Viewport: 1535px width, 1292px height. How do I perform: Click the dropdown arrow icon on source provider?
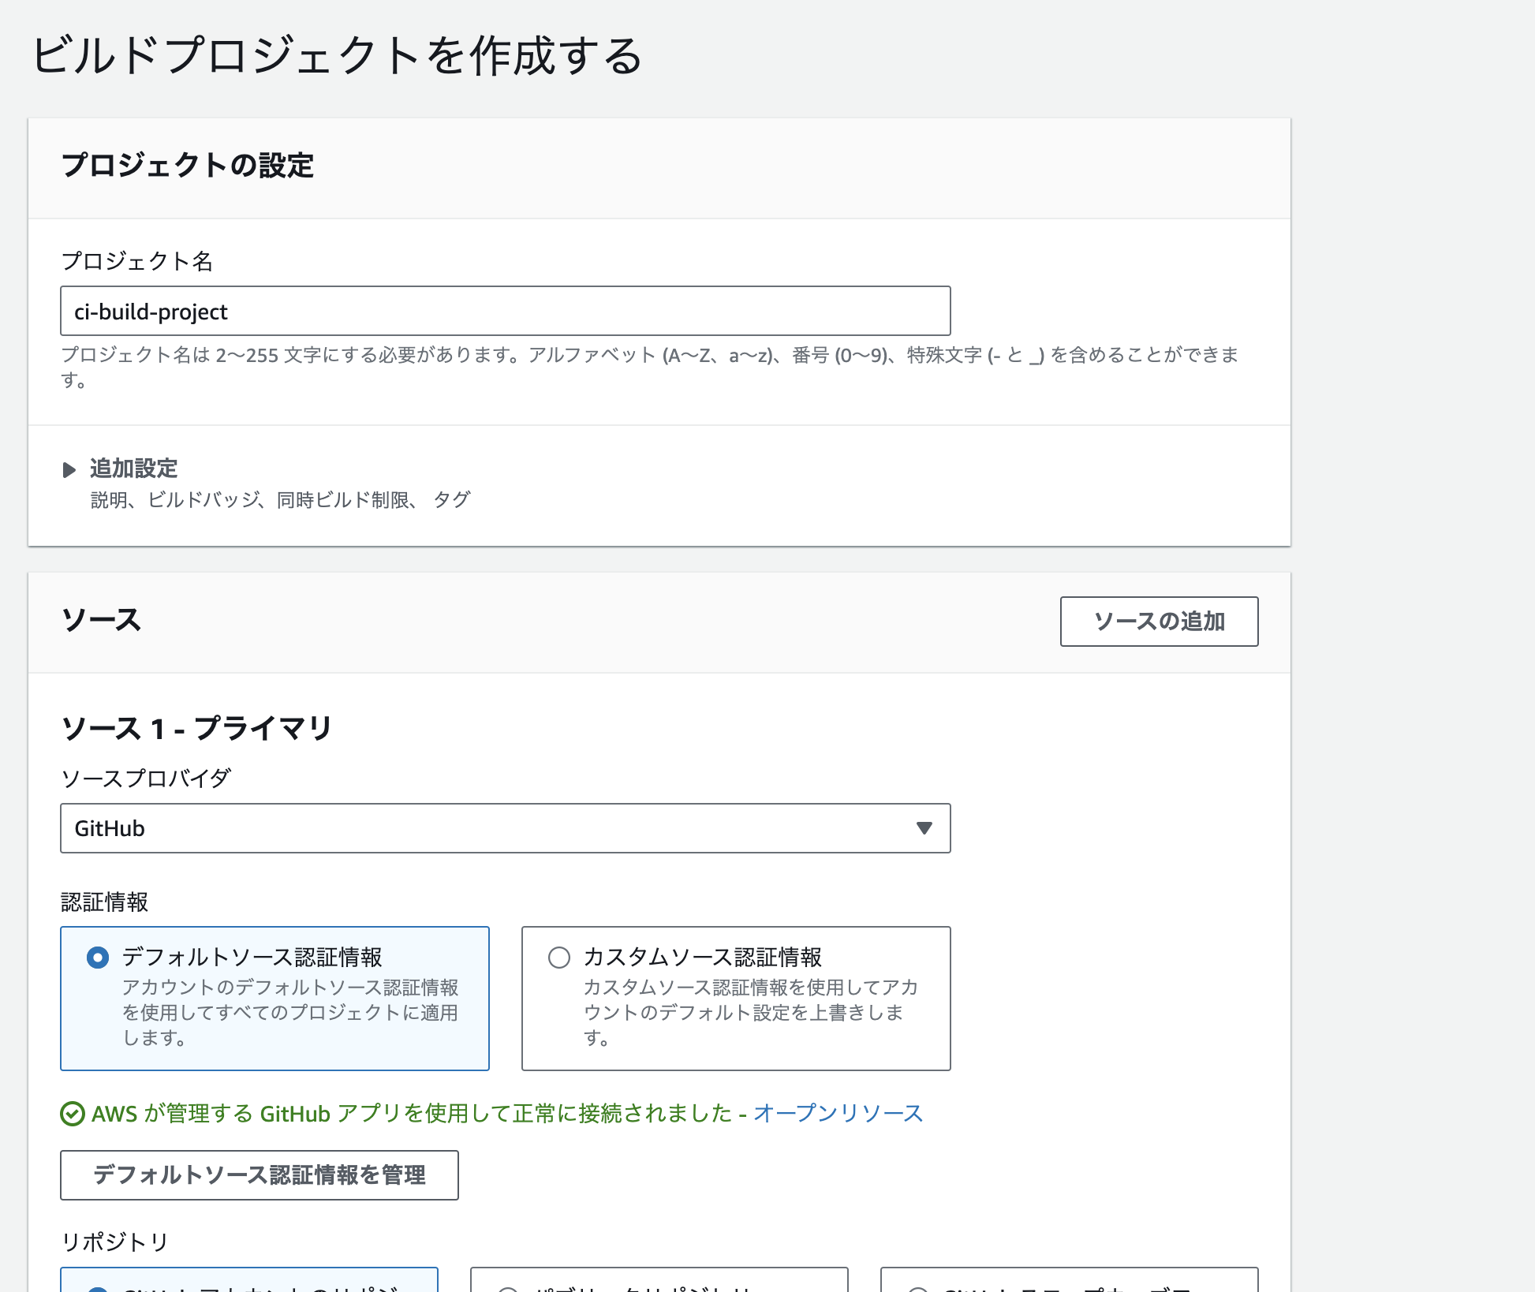[924, 828]
